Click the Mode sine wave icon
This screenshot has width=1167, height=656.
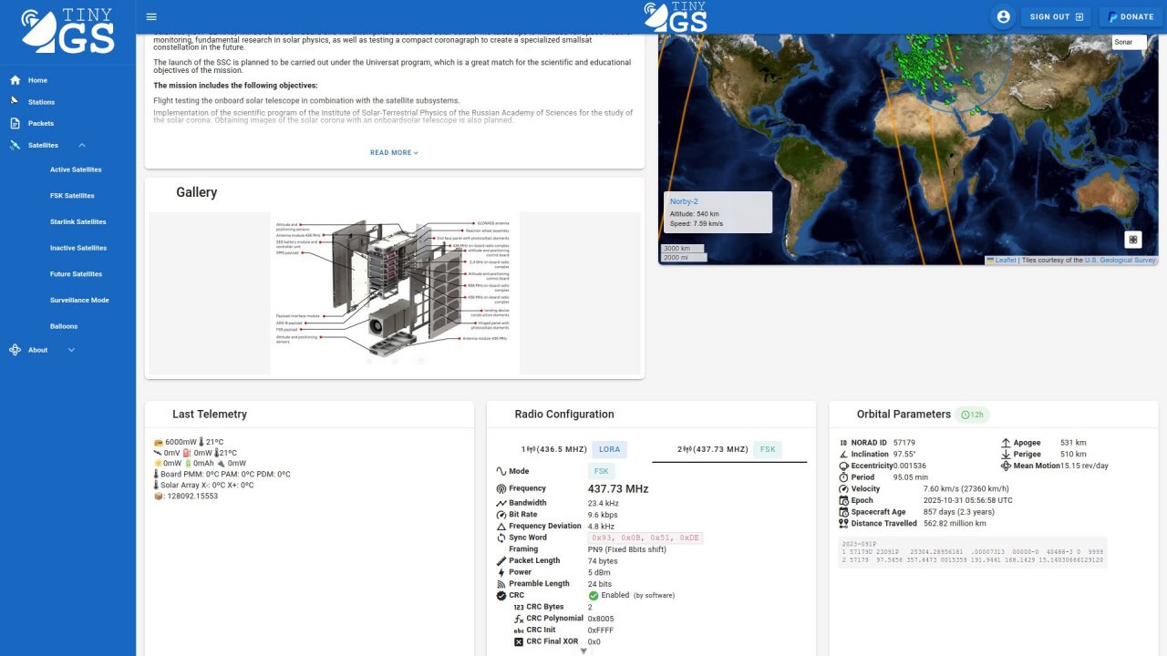(x=501, y=471)
